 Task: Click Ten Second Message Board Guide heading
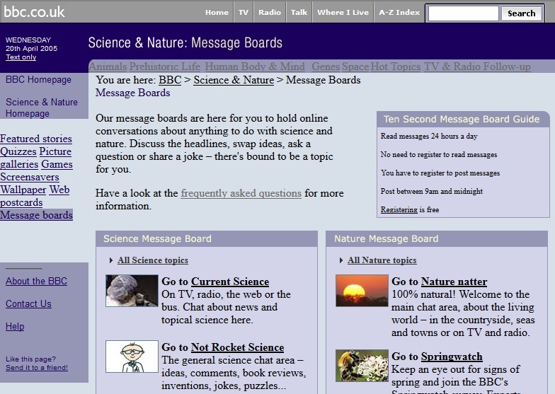pyautogui.click(x=462, y=119)
